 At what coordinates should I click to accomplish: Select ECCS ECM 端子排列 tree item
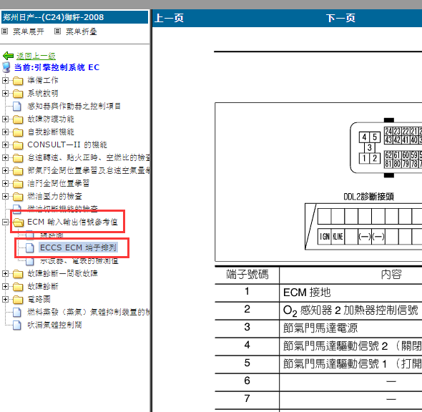78,247
